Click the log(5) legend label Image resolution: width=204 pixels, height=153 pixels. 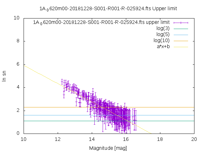(163, 34)
